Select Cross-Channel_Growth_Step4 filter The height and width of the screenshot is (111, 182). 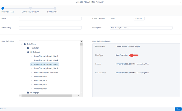pyautogui.click(x=46, y=68)
